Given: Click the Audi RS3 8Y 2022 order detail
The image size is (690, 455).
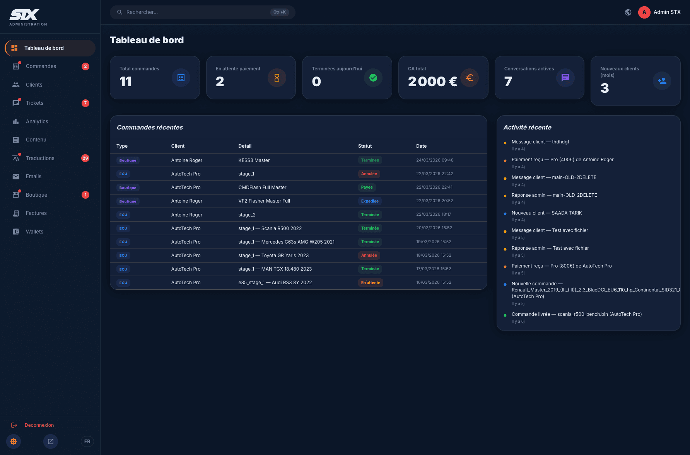Looking at the screenshot, I should pos(275,283).
